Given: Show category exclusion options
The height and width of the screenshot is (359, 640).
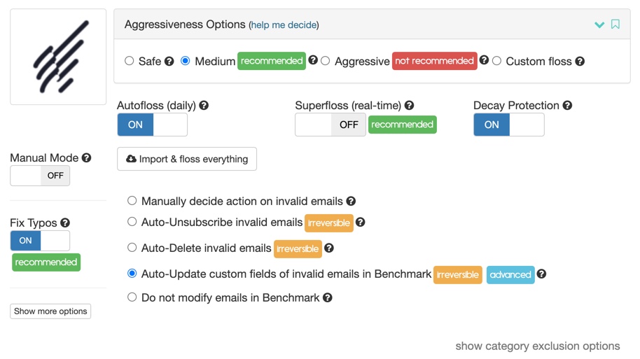Looking at the screenshot, I should pos(538,346).
